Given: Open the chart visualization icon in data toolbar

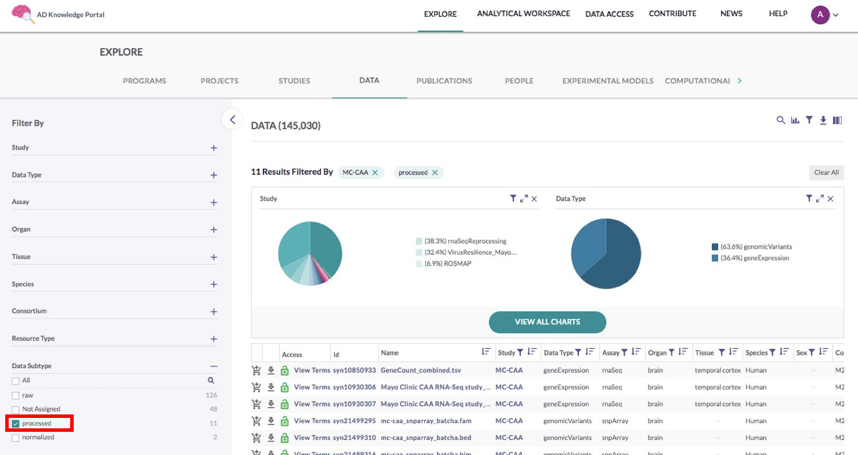Looking at the screenshot, I should [x=795, y=120].
